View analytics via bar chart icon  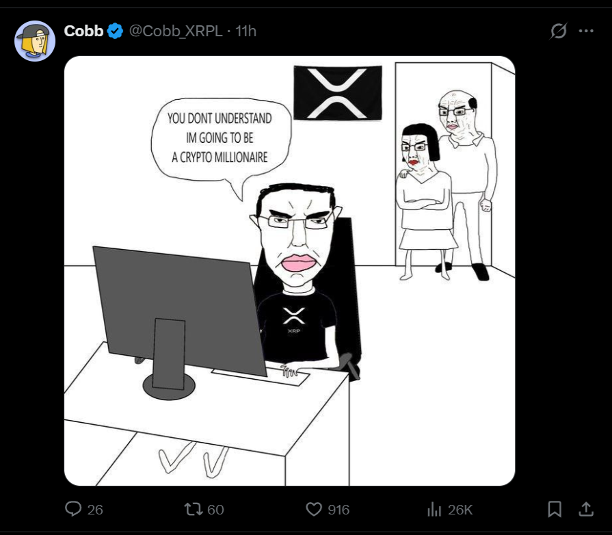(434, 509)
